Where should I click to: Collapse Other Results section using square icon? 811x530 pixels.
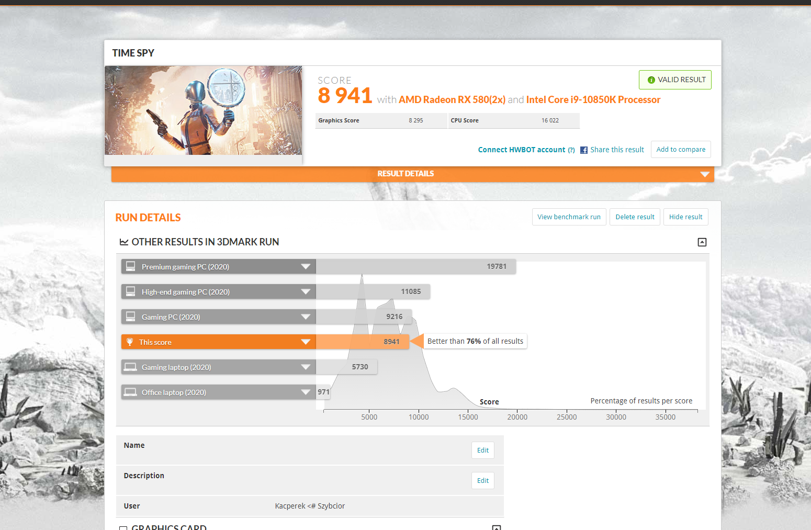(x=702, y=242)
